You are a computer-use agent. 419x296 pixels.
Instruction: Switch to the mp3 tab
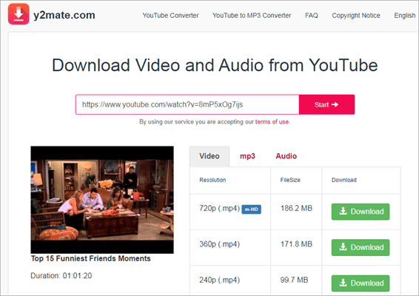[x=247, y=156]
